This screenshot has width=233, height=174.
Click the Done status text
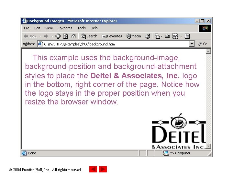coord(32,153)
